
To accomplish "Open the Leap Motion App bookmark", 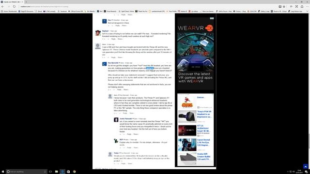I will coord(295,11).
